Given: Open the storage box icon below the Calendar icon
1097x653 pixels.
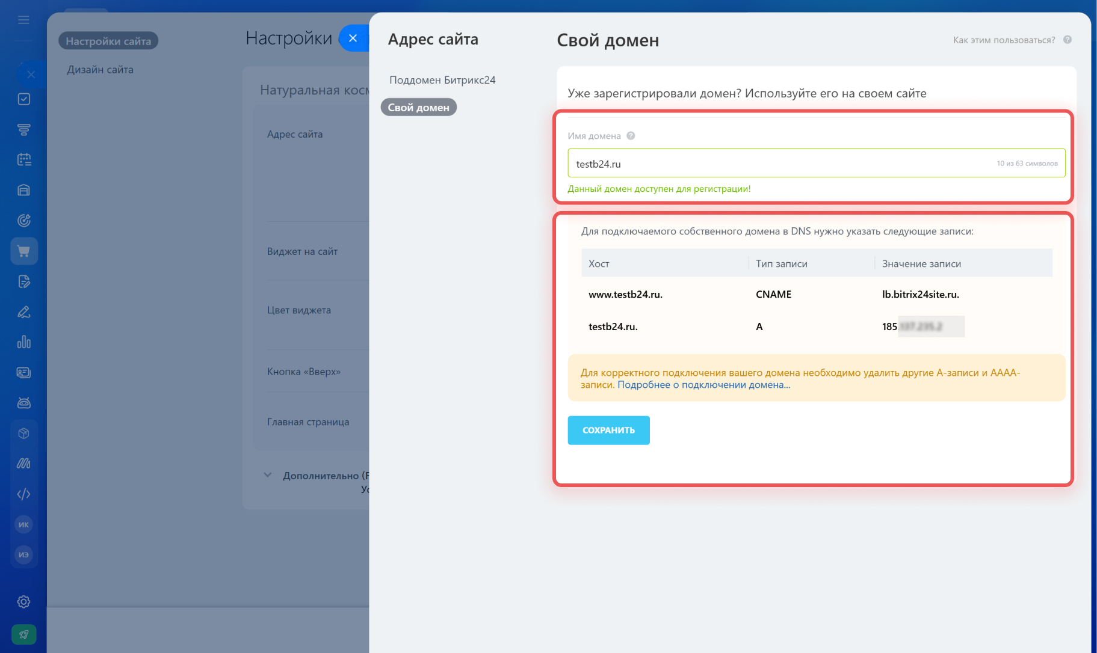Looking at the screenshot, I should 24,190.
